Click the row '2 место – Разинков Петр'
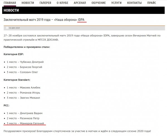The image size is (167, 136). (23, 118)
